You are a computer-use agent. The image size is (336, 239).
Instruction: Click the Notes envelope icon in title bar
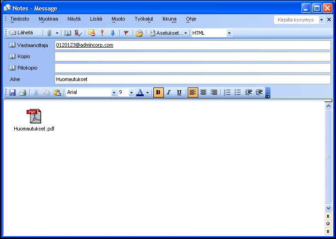[7, 8]
